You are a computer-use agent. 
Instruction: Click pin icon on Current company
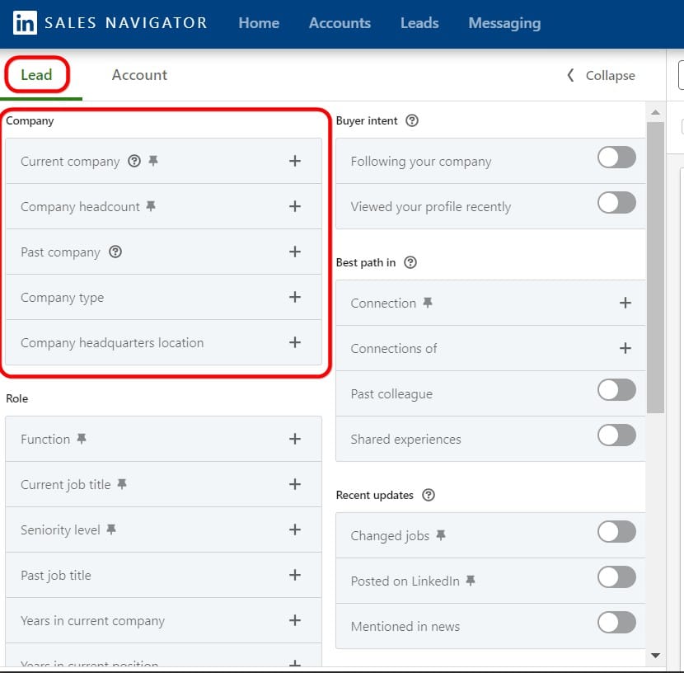(153, 161)
